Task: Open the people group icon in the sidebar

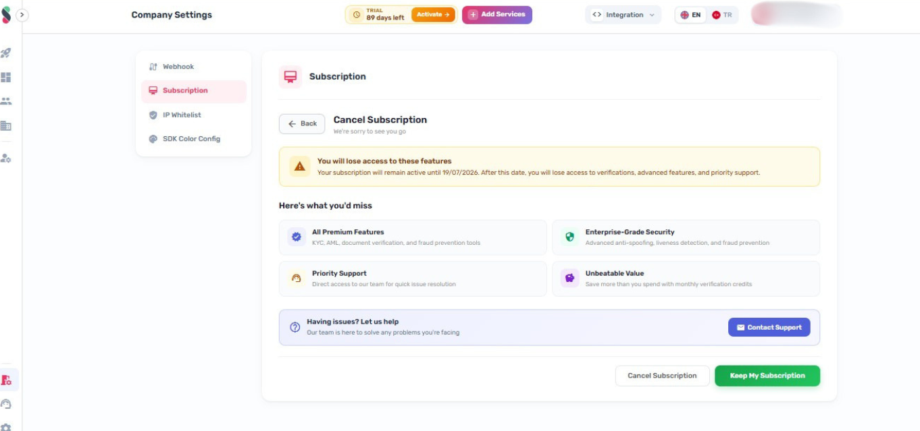Action: tap(6, 101)
